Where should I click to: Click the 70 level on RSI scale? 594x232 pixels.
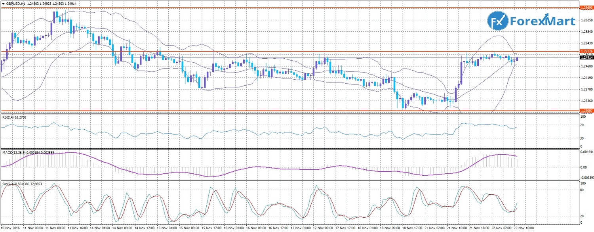583,125
